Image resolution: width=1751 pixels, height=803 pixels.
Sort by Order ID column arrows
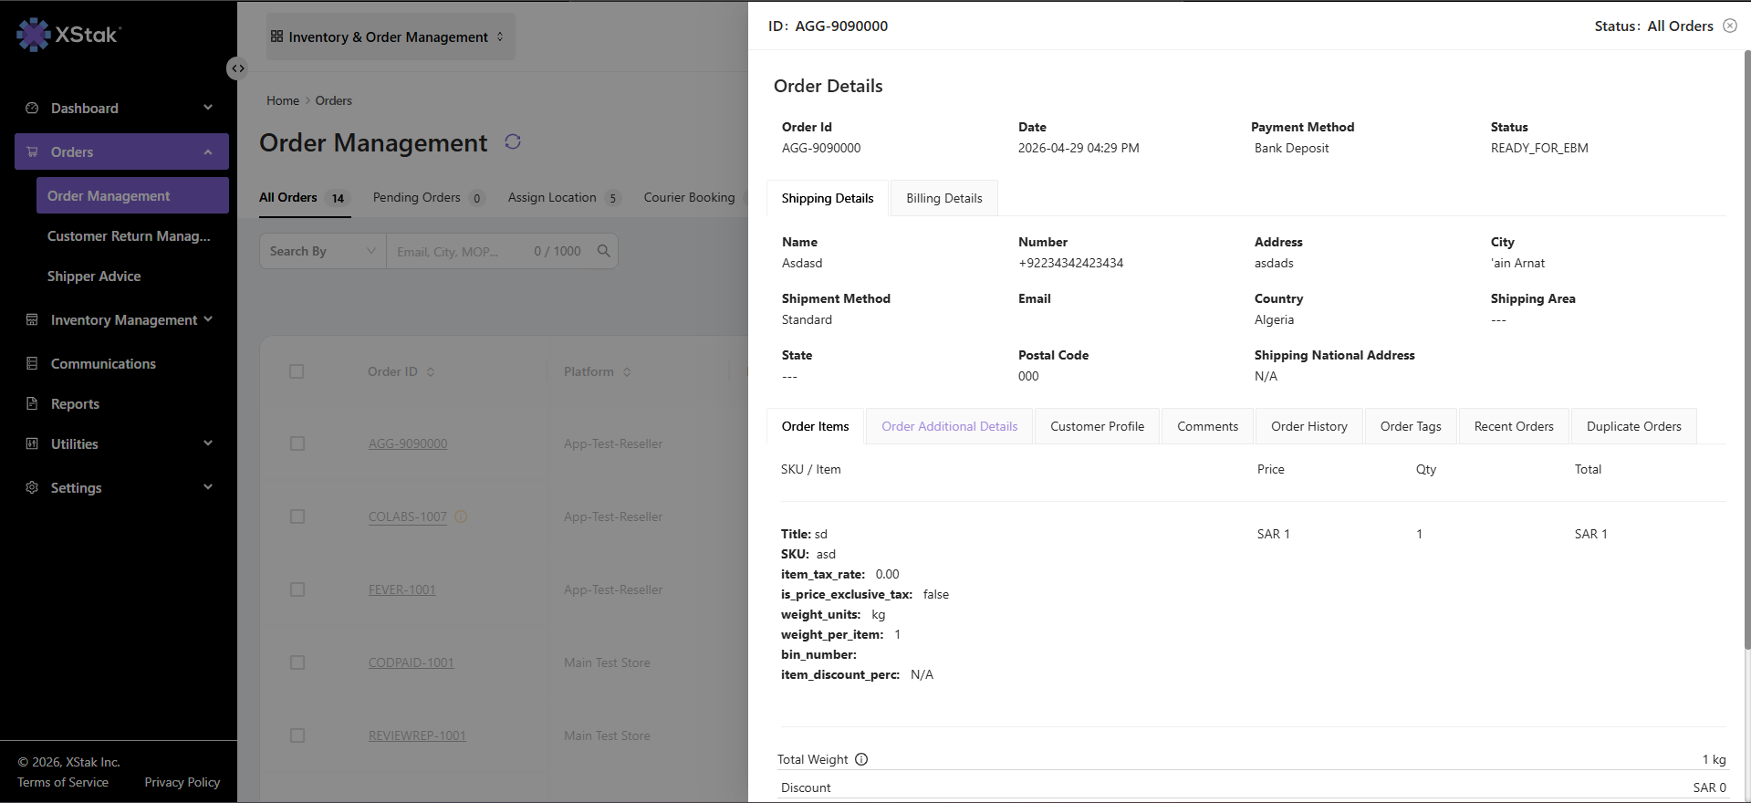coord(431,372)
